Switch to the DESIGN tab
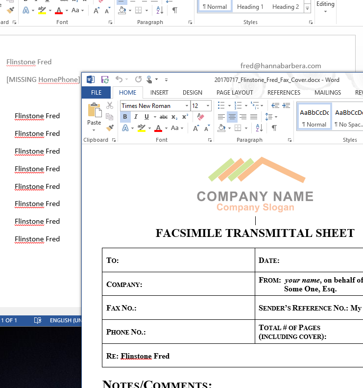The image size is (363, 388). (192, 93)
